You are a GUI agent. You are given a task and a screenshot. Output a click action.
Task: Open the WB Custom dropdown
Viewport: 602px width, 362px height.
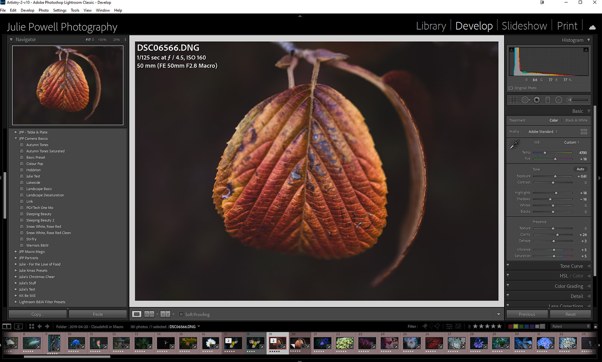[571, 142]
